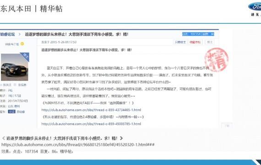Click the 下载 button at the post's right edge

[227, 126]
